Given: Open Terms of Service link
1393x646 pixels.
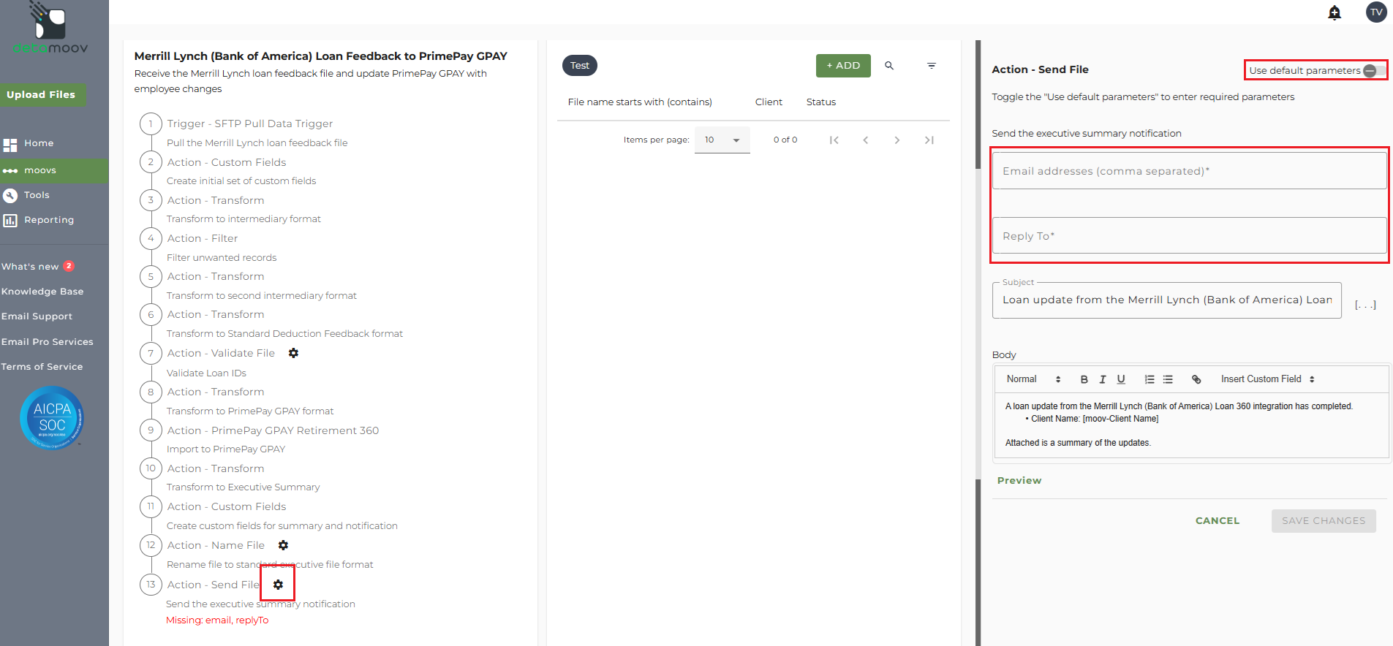Looking at the screenshot, I should 42,367.
